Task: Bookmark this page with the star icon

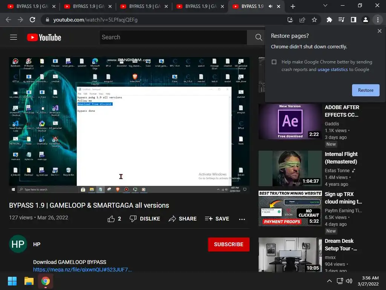Action: click(x=314, y=20)
